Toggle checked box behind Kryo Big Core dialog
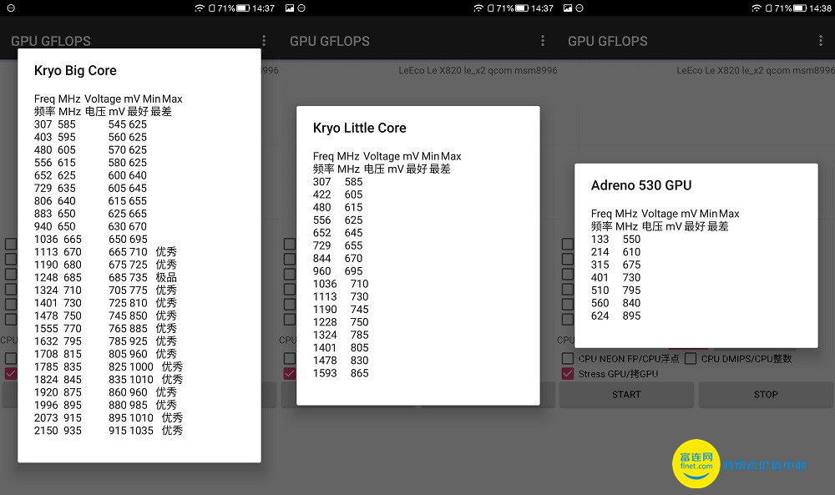Image resolution: width=835 pixels, height=495 pixels. (11, 374)
